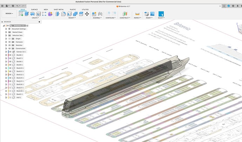Select the Canvas (1):1 tree item
Screen dimensions: 242x142
click(21, 52)
